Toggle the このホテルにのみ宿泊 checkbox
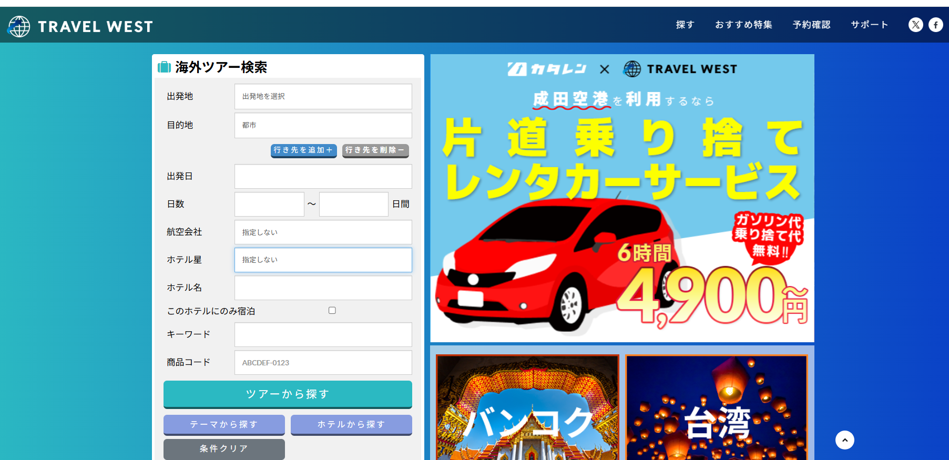The image size is (949, 460). [332, 311]
